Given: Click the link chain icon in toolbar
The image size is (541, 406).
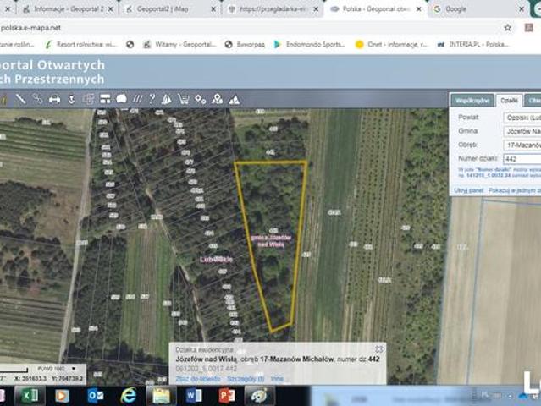Looking at the screenshot, I should [37, 99].
